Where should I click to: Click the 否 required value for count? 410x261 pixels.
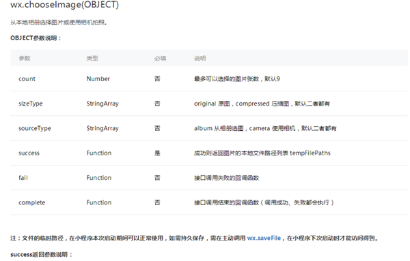pos(157,79)
